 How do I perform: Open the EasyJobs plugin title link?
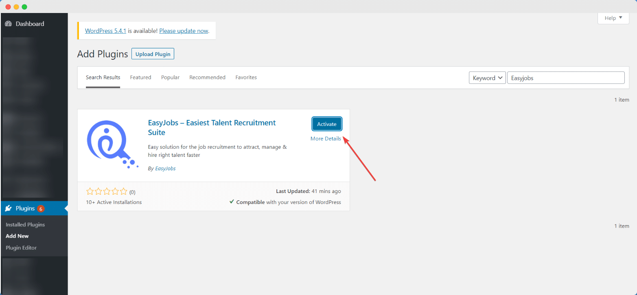(x=212, y=128)
